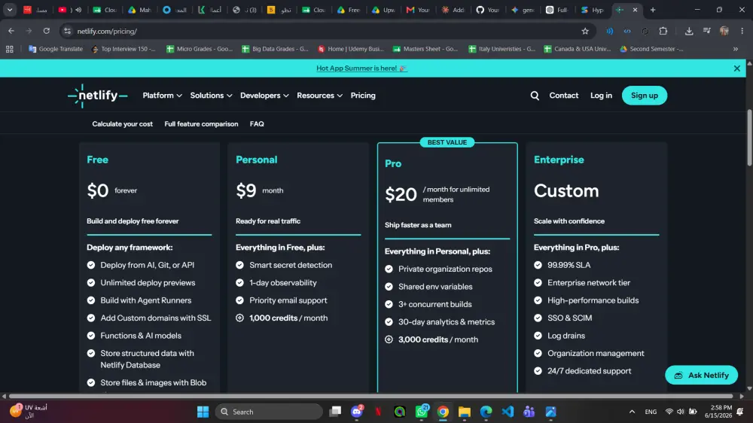
Task: Open the Pricing nav item
Action: 363,96
